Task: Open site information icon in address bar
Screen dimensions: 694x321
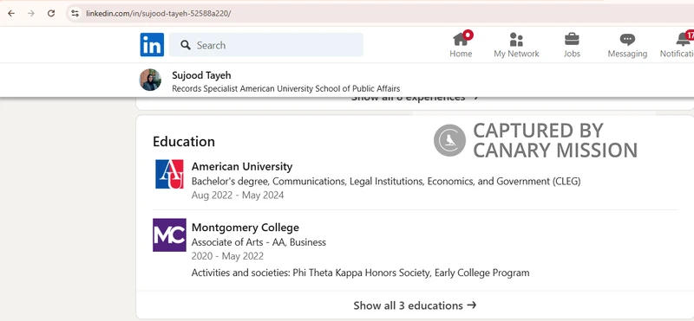Action: click(x=75, y=13)
